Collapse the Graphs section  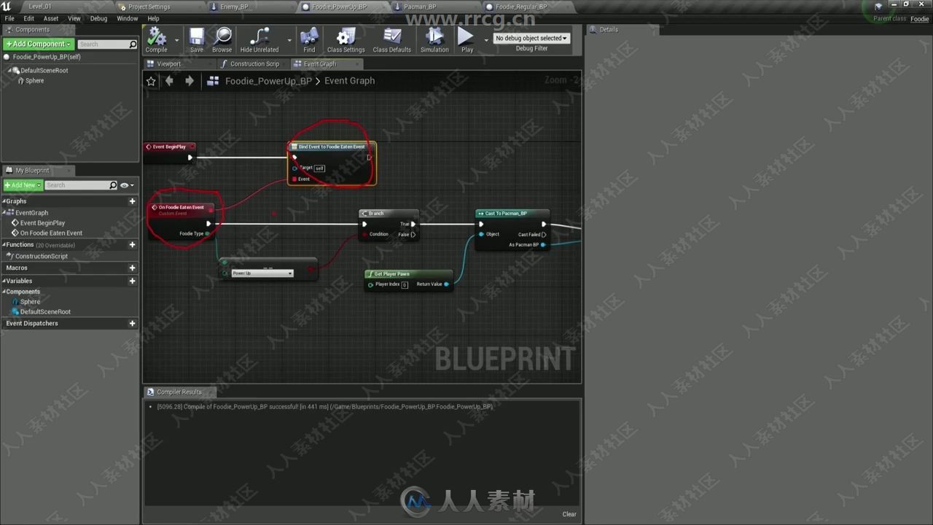pos(4,201)
